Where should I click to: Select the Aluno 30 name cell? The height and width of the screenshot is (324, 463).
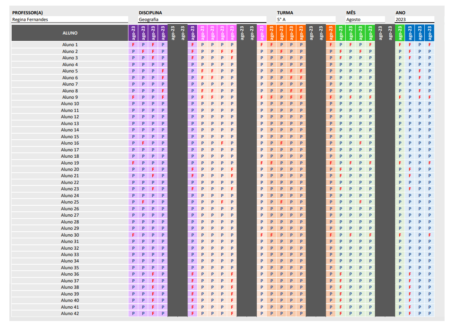click(70, 235)
